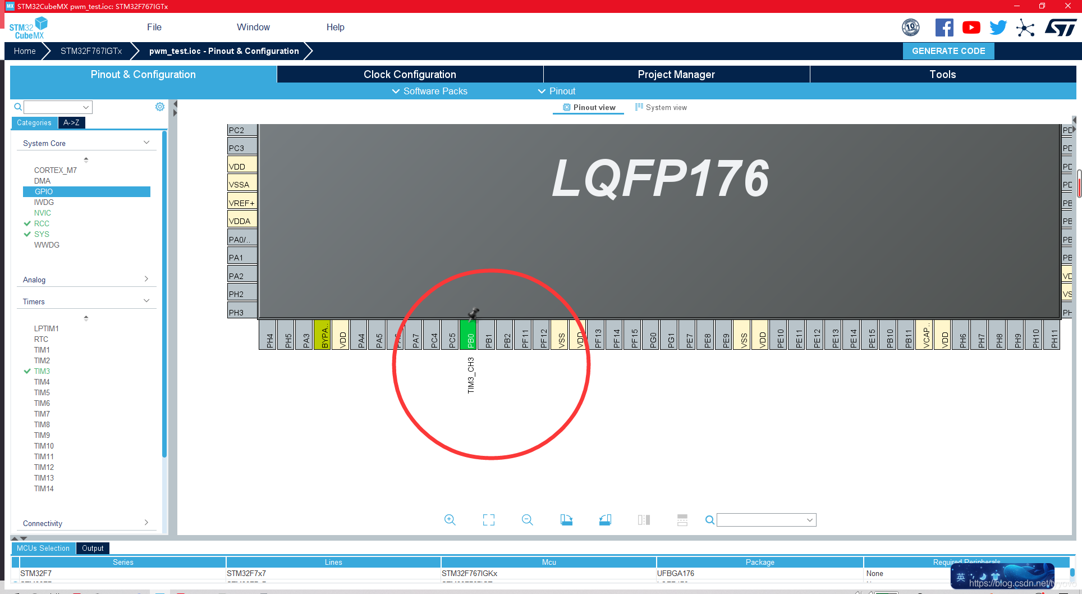This screenshot has height=594, width=1082.
Task: Switch to System view
Action: pos(661,107)
